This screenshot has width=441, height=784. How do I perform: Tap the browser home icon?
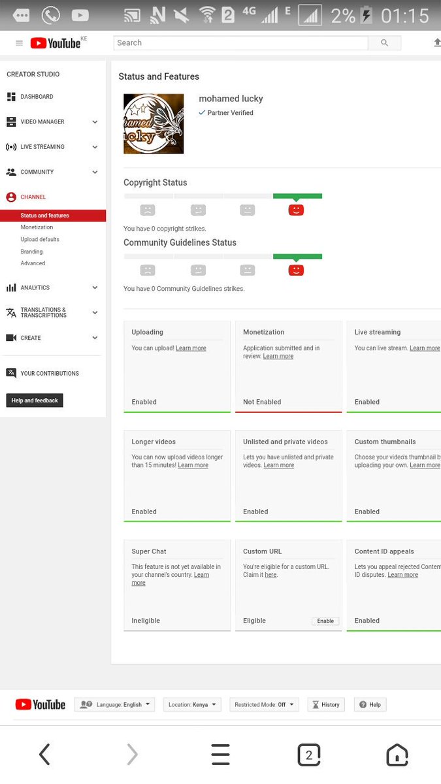coord(397,755)
